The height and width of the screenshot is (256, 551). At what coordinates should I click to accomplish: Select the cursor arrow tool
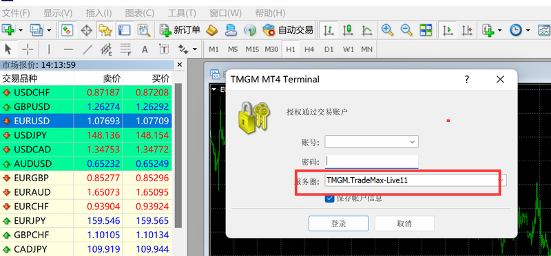pos(8,49)
